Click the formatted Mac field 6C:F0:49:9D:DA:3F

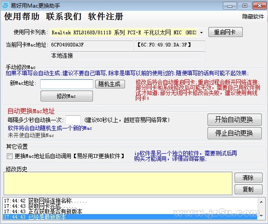coord(170,45)
